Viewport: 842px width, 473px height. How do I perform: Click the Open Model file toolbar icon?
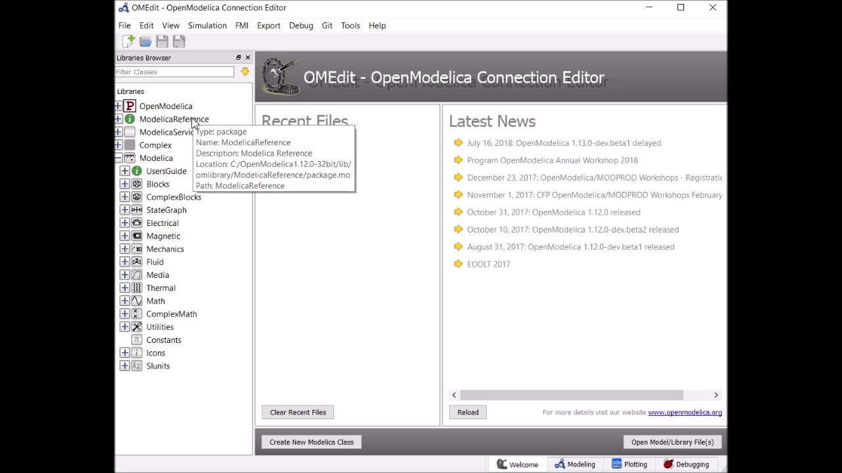[x=145, y=41]
